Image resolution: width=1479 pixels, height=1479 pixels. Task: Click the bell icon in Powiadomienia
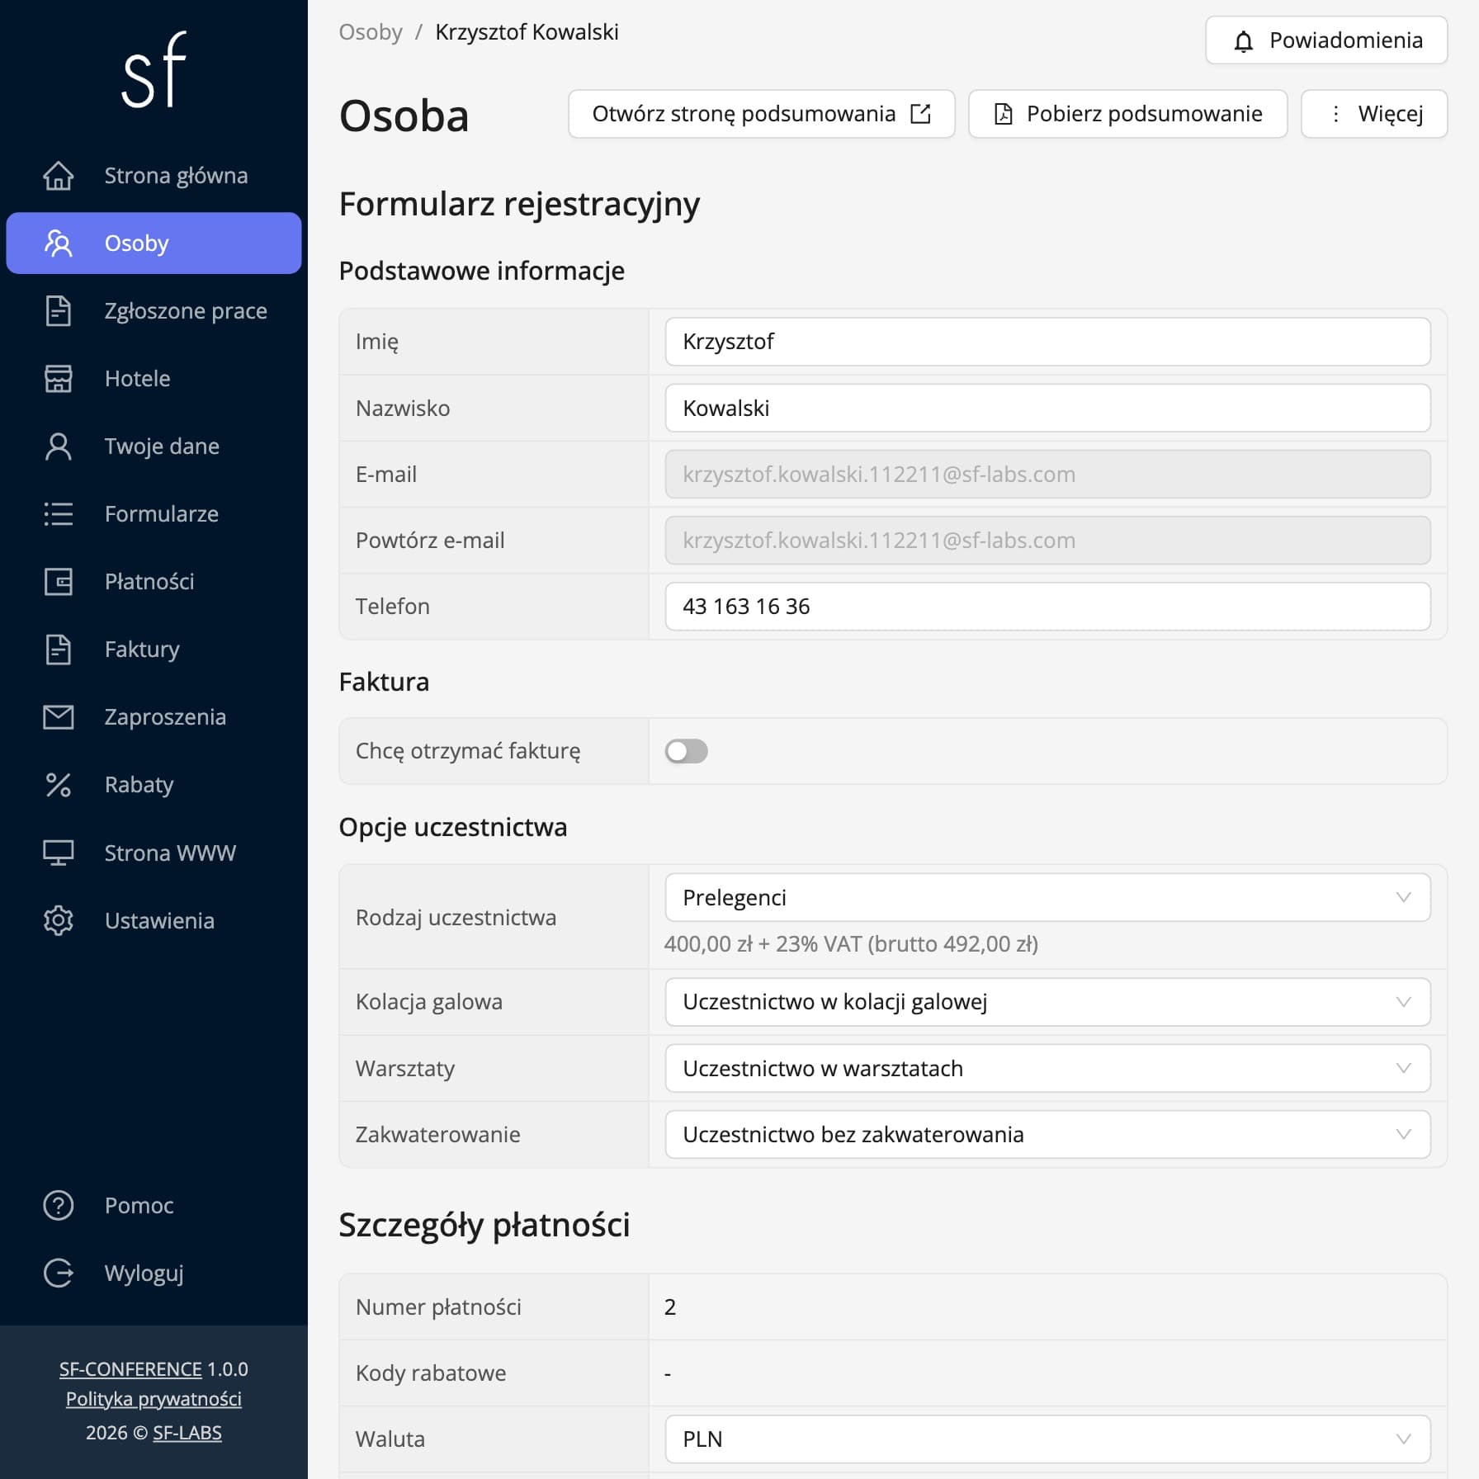point(1244,41)
